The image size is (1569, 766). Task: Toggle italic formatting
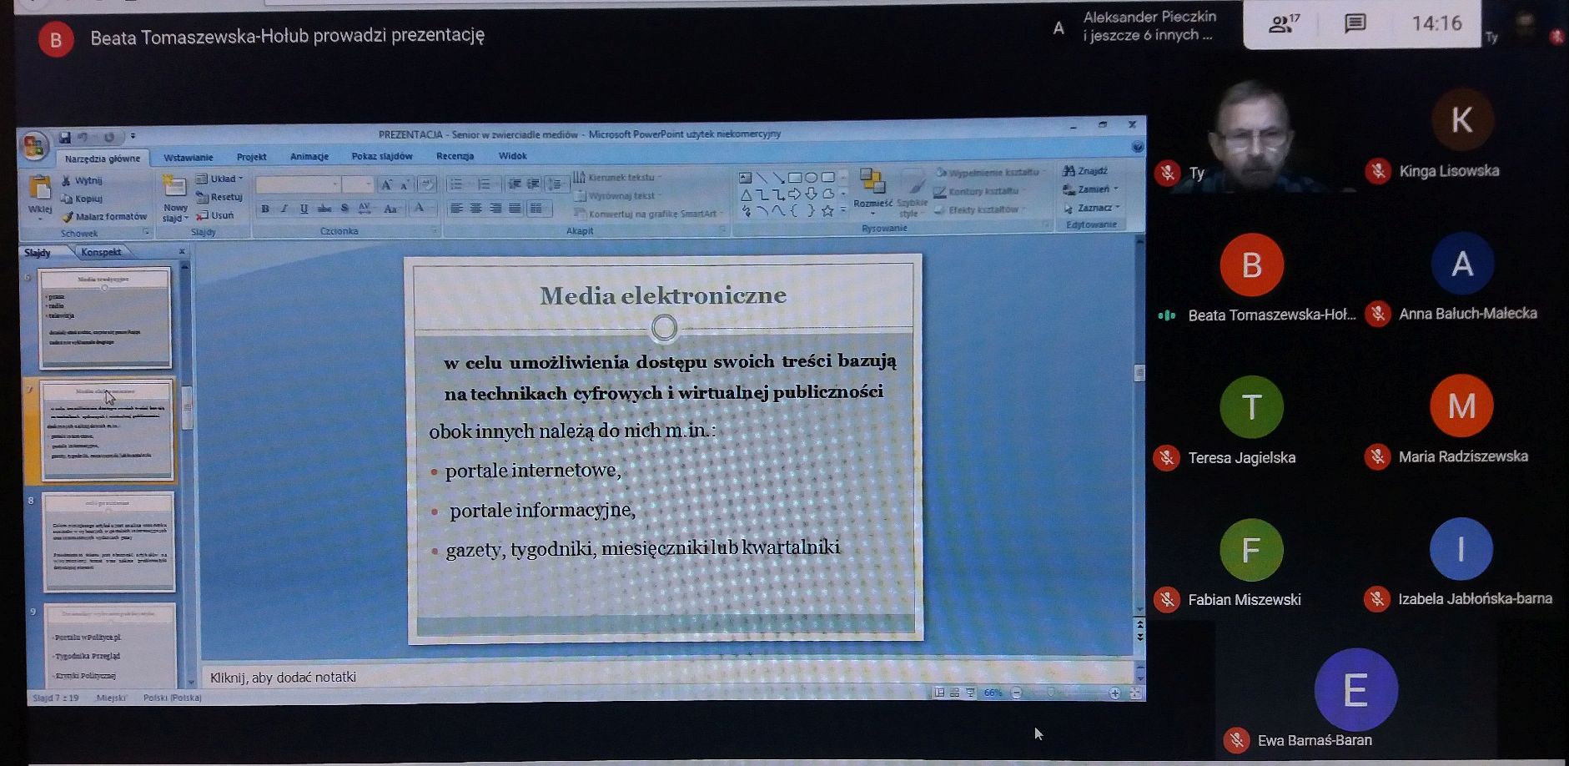[284, 209]
